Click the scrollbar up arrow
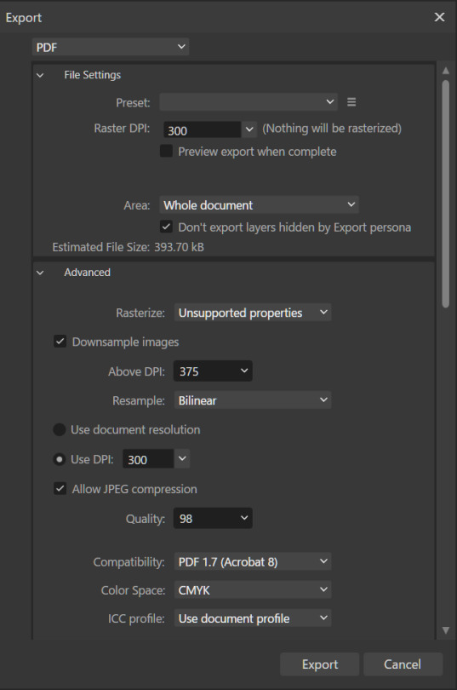 446,71
